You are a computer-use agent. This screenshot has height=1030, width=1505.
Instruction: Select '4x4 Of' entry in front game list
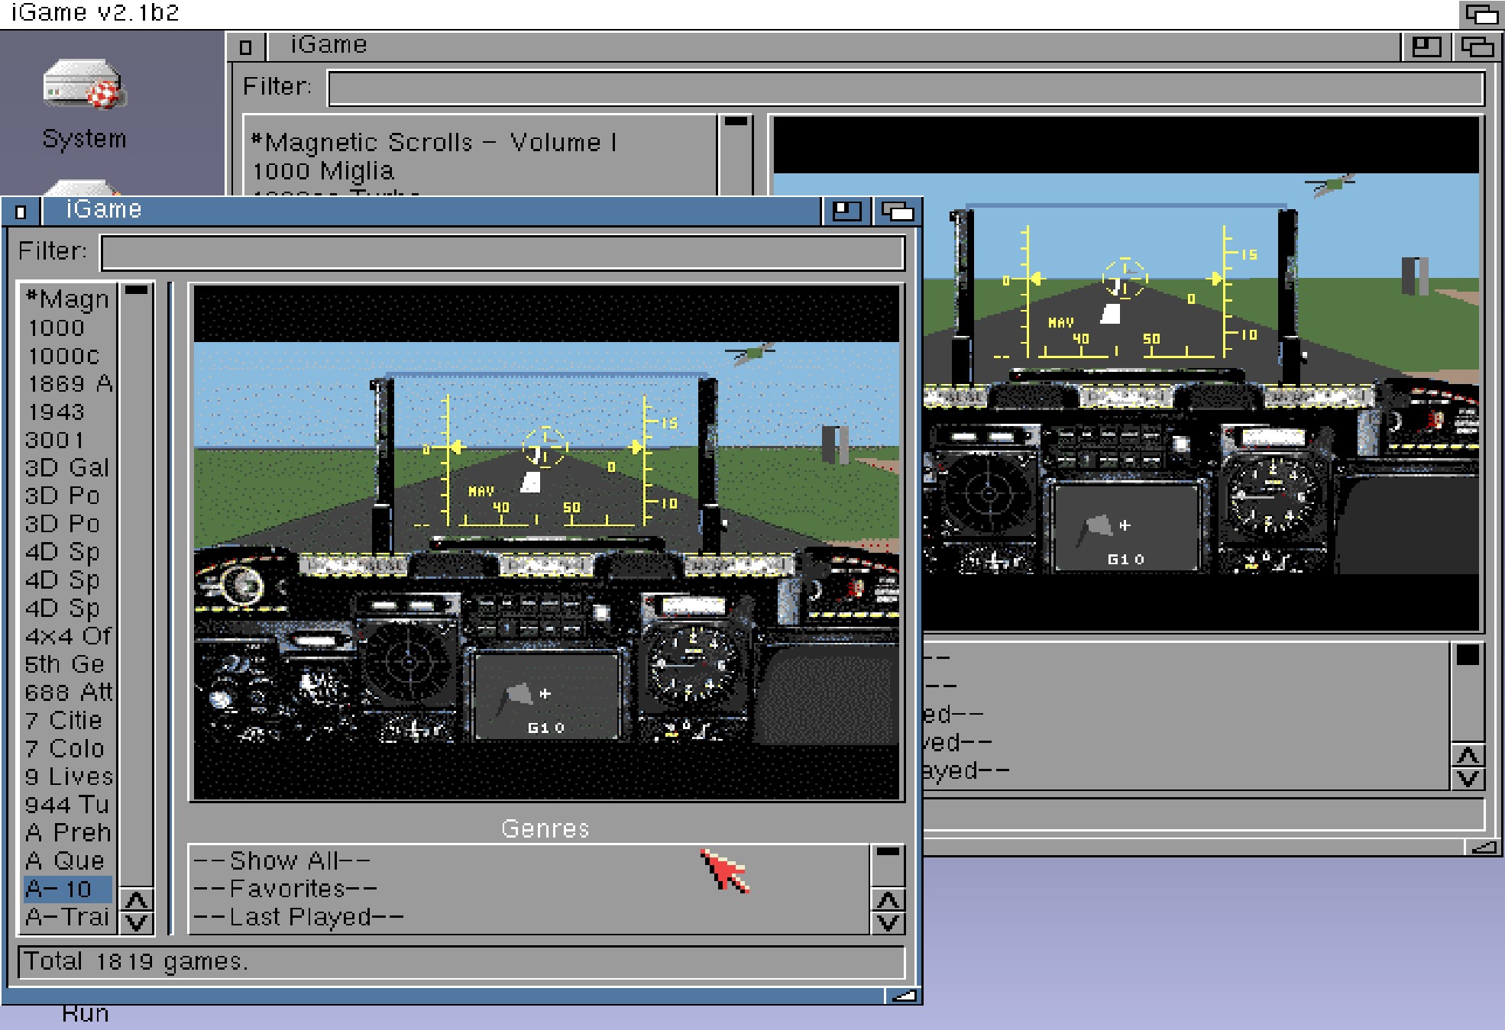point(68,636)
